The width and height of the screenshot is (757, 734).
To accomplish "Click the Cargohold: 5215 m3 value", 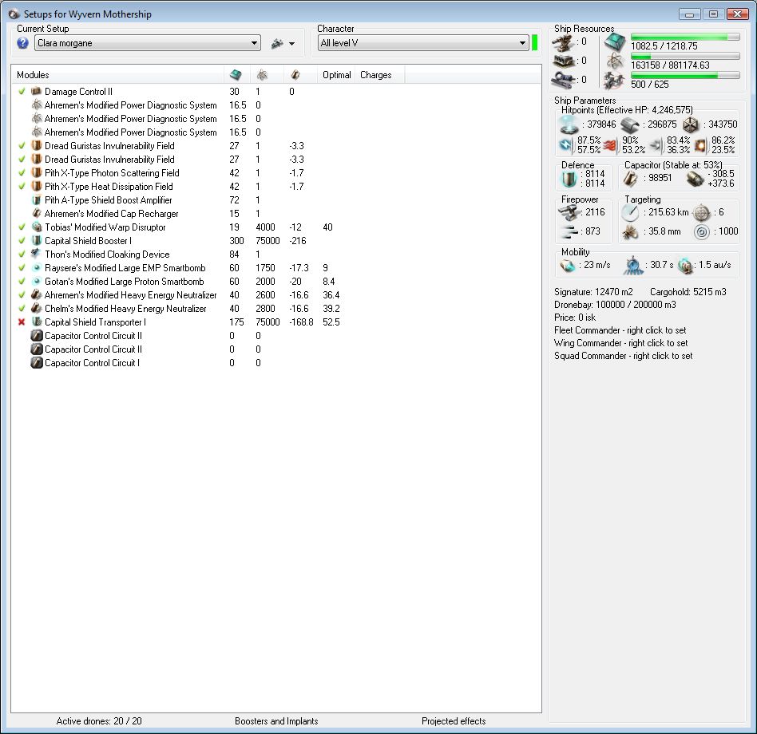I will tap(688, 292).
